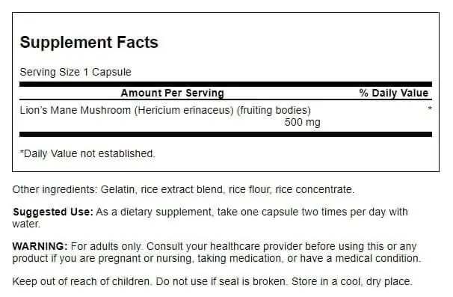Click the fruiting bodies text
The image size is (453, 297).
[x=274, y=110]
